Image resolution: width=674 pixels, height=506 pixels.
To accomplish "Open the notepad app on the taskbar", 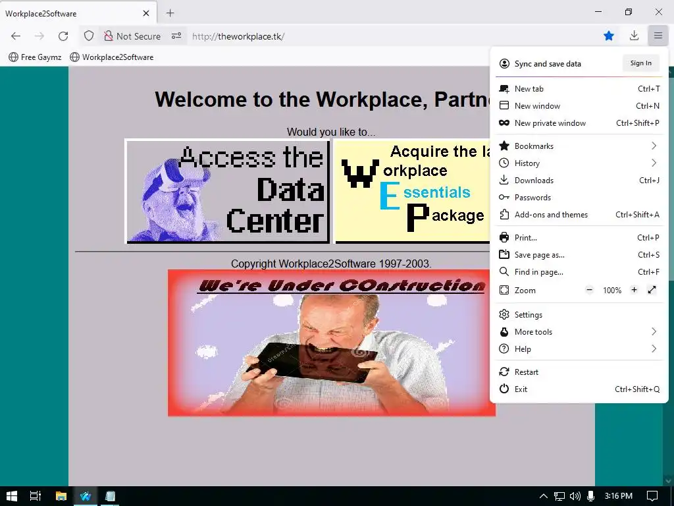I will point(110,496).
